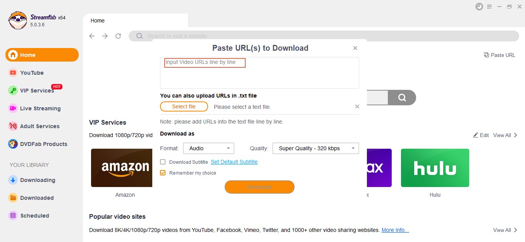Click the Hulu label under its logo
Image resolution: width=525 pixels, height=242 pixels.
click(x=435, y=195)
